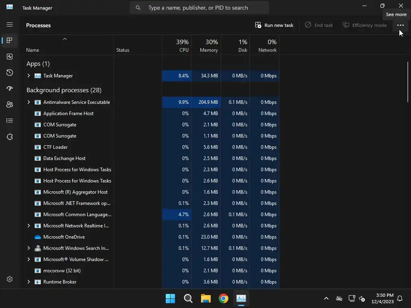The image size is (411, 308).
Task: Click the muted volume tray icon
Action: coord(362,298)
